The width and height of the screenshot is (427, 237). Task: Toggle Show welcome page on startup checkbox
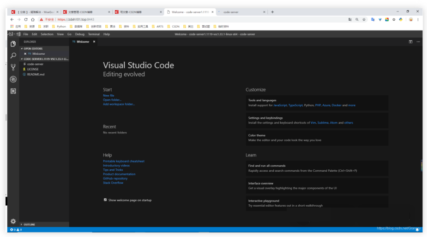pyautogui.click(x=105, y=200)
